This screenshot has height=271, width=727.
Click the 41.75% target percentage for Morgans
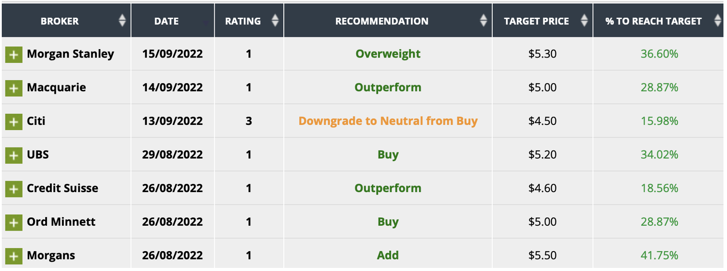coord(659,256)
